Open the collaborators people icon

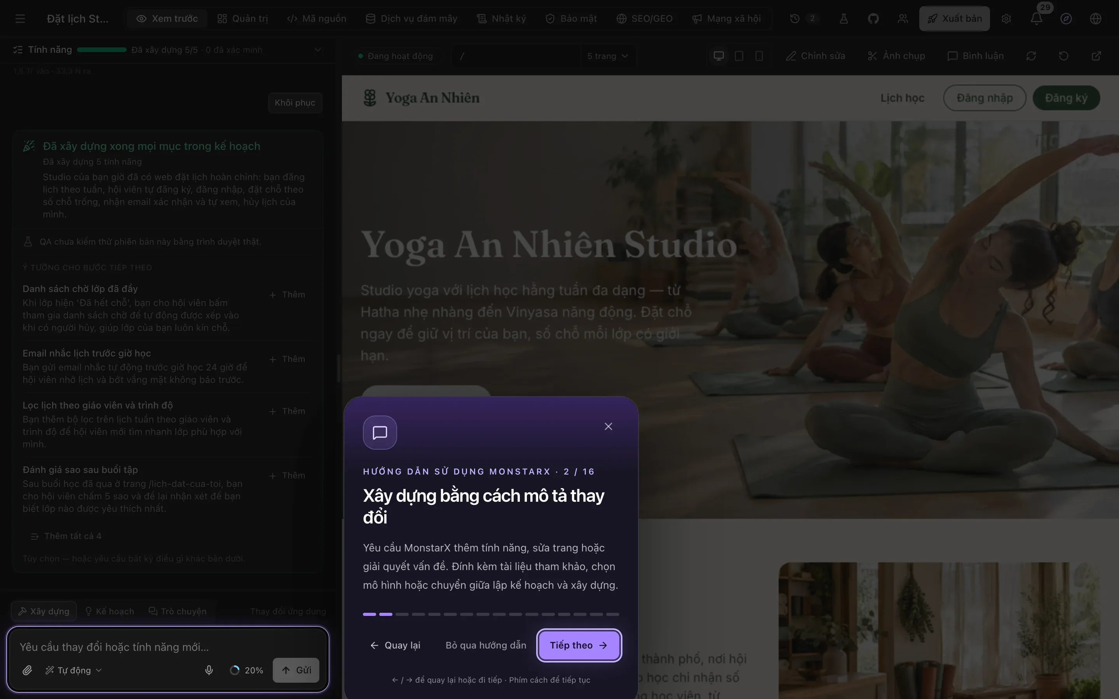tap(903, 19)
